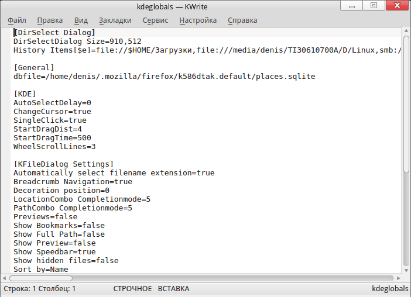Click the vertical scrollbar handle
Viewport: 411px width, 297px height.
click(x=406, y=105)
